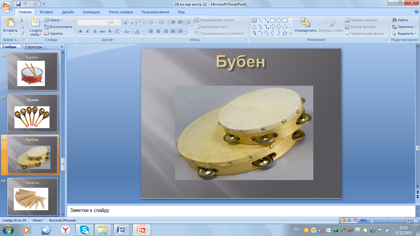Viewport: 420px width, 236px height.
Task: Open Выделить selection dropdown
Action: pos(405,33)
